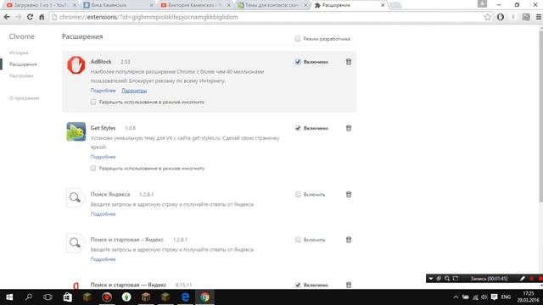Open Task View on the taskbar

(48, 297)
